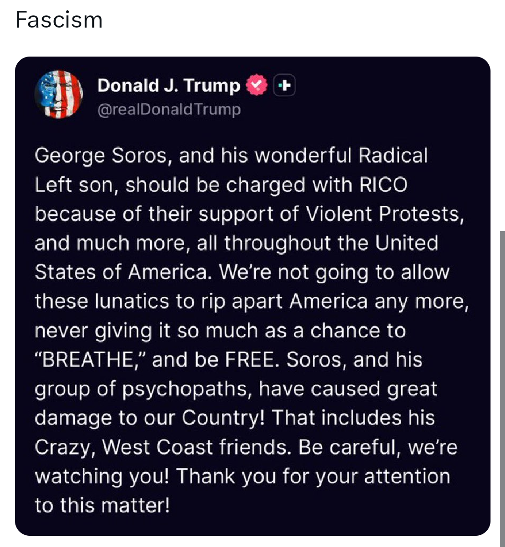The height and width of the screenshot is (547, 505).
Task: Open the flag-painted profile avatar
Action: pyautogui.click(x=58, y=94)
